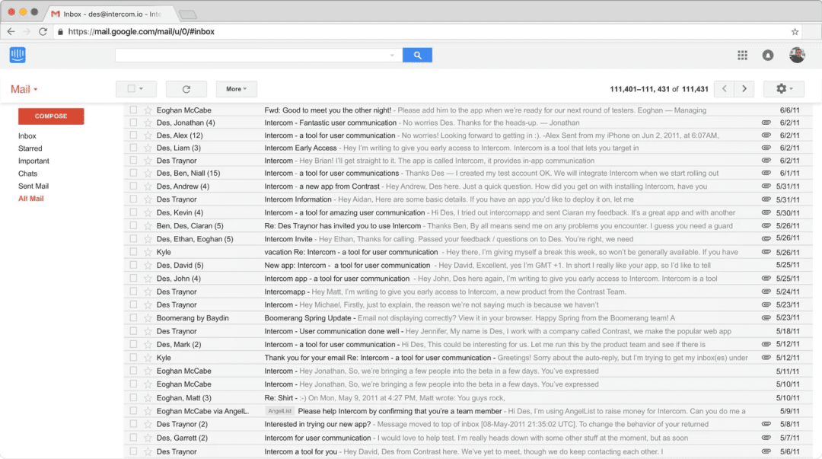Screen dimensions: 822x459
Task: Open the Starred folder
Action: point(30,148)
